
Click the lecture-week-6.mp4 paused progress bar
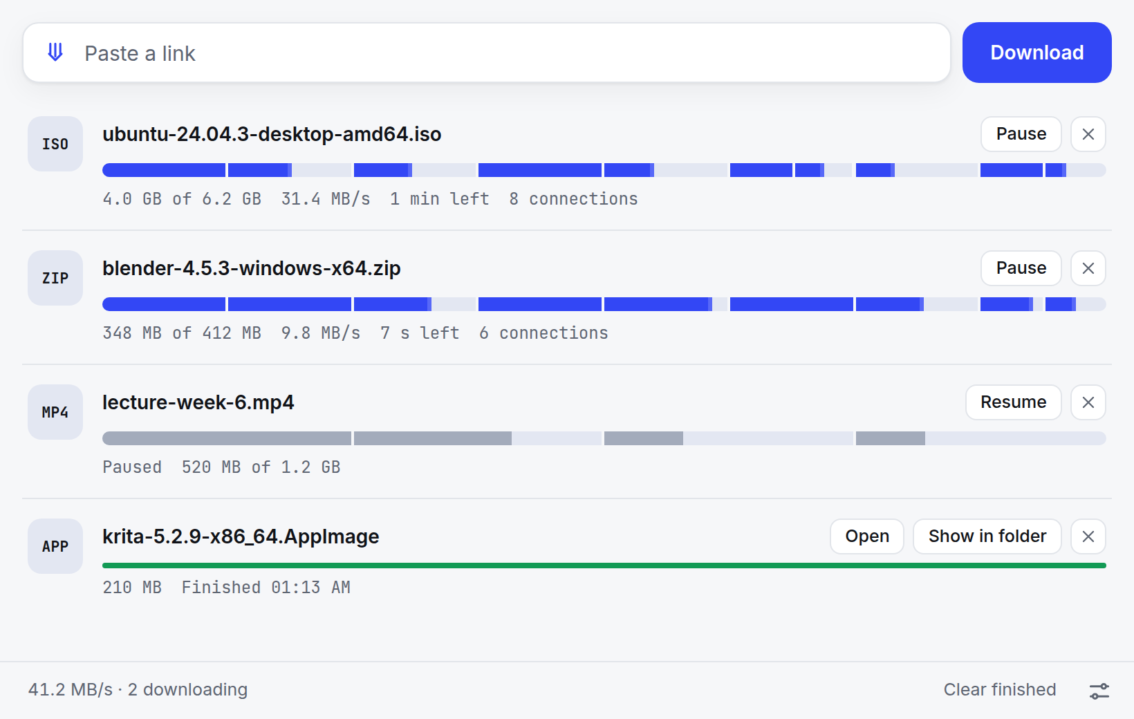(604, 438)
